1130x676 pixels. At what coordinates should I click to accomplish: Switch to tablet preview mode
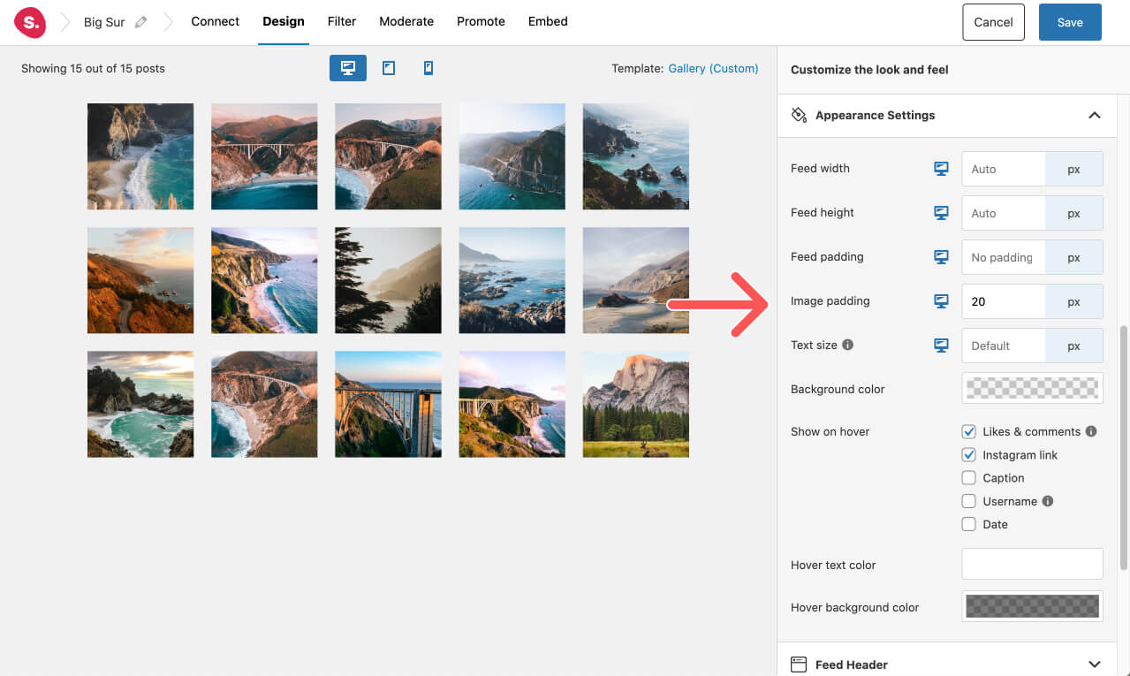click(x=389, y=68)
